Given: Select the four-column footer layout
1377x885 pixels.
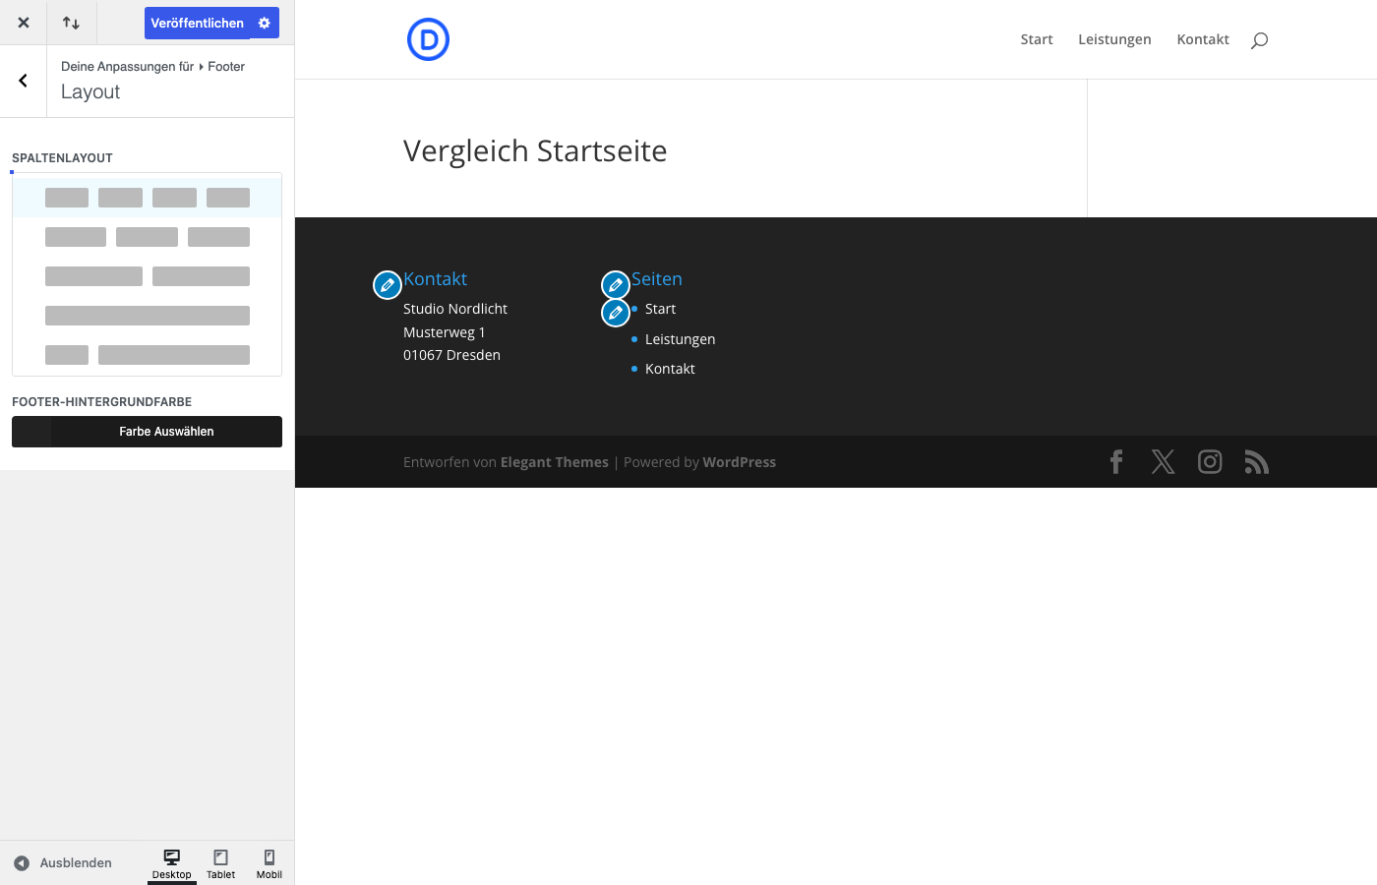Looking at the screenshot, I should coord(148,198).
